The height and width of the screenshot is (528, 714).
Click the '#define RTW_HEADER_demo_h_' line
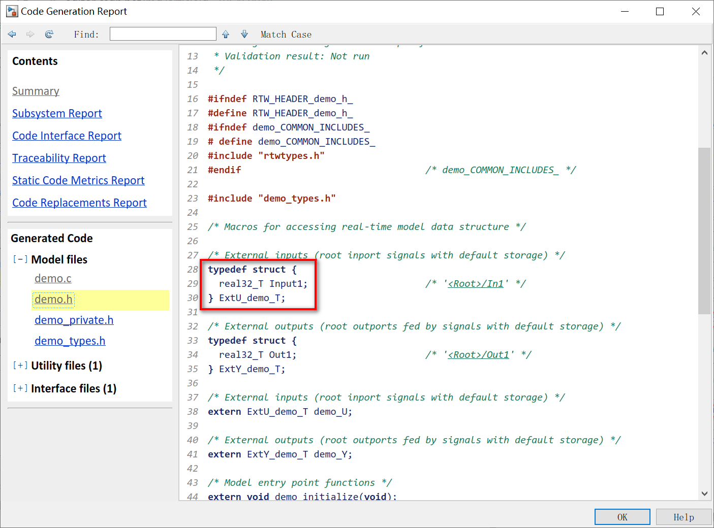click(x=281, y=113)
